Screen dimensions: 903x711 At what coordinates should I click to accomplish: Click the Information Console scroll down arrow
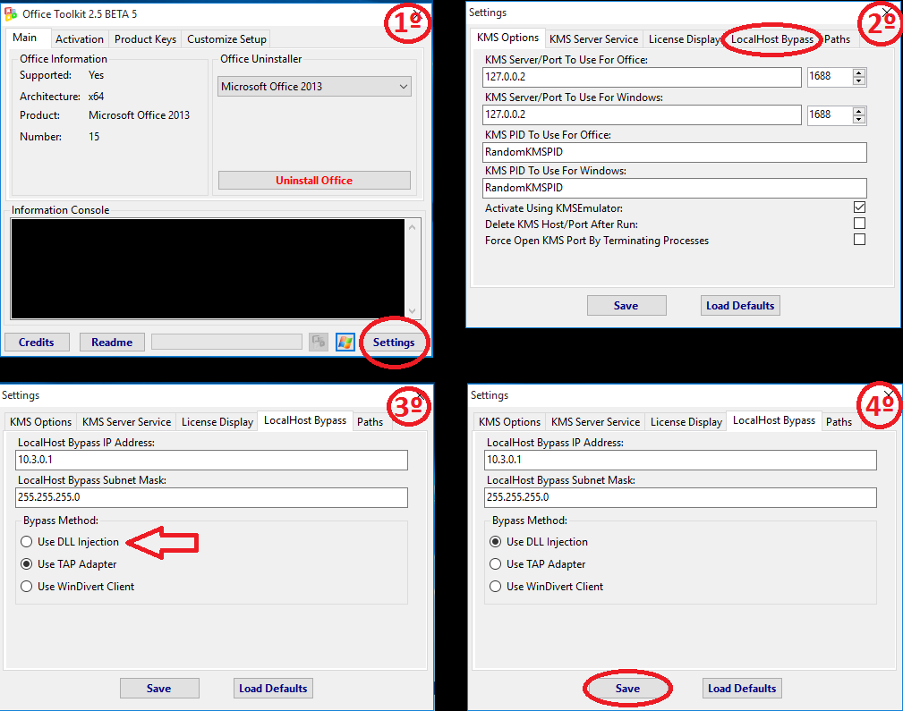pyautogui.click(x=413, y=311)
